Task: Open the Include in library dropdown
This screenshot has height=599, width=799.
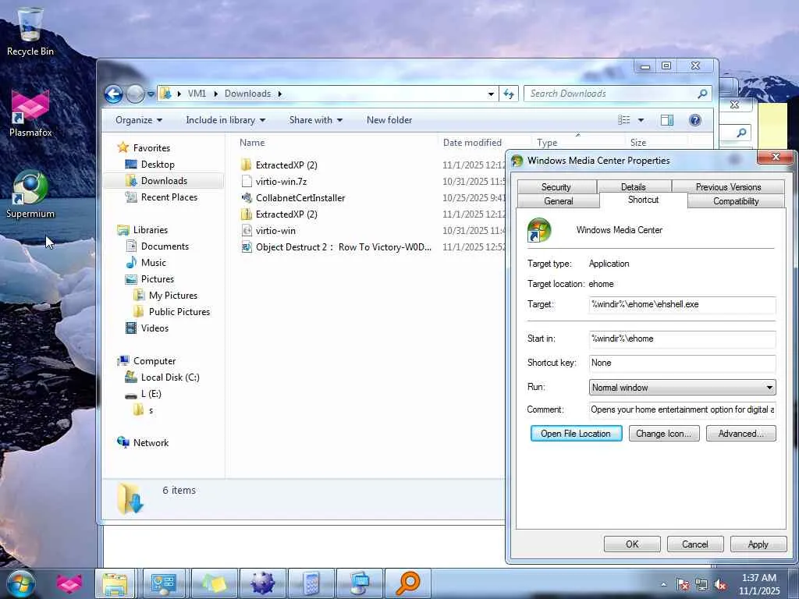Action: 225,120
